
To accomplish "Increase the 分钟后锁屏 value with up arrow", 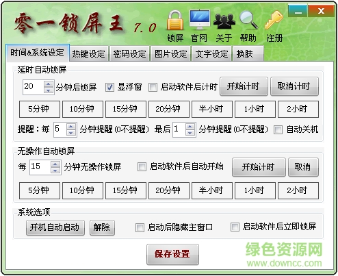I will click(49, 84).
